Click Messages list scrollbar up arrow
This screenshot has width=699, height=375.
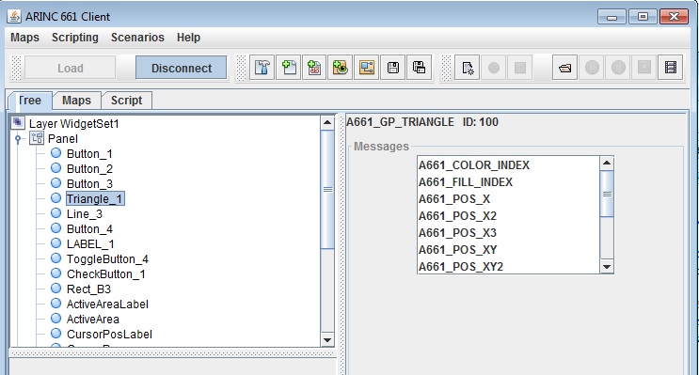[x=607, y=163]
